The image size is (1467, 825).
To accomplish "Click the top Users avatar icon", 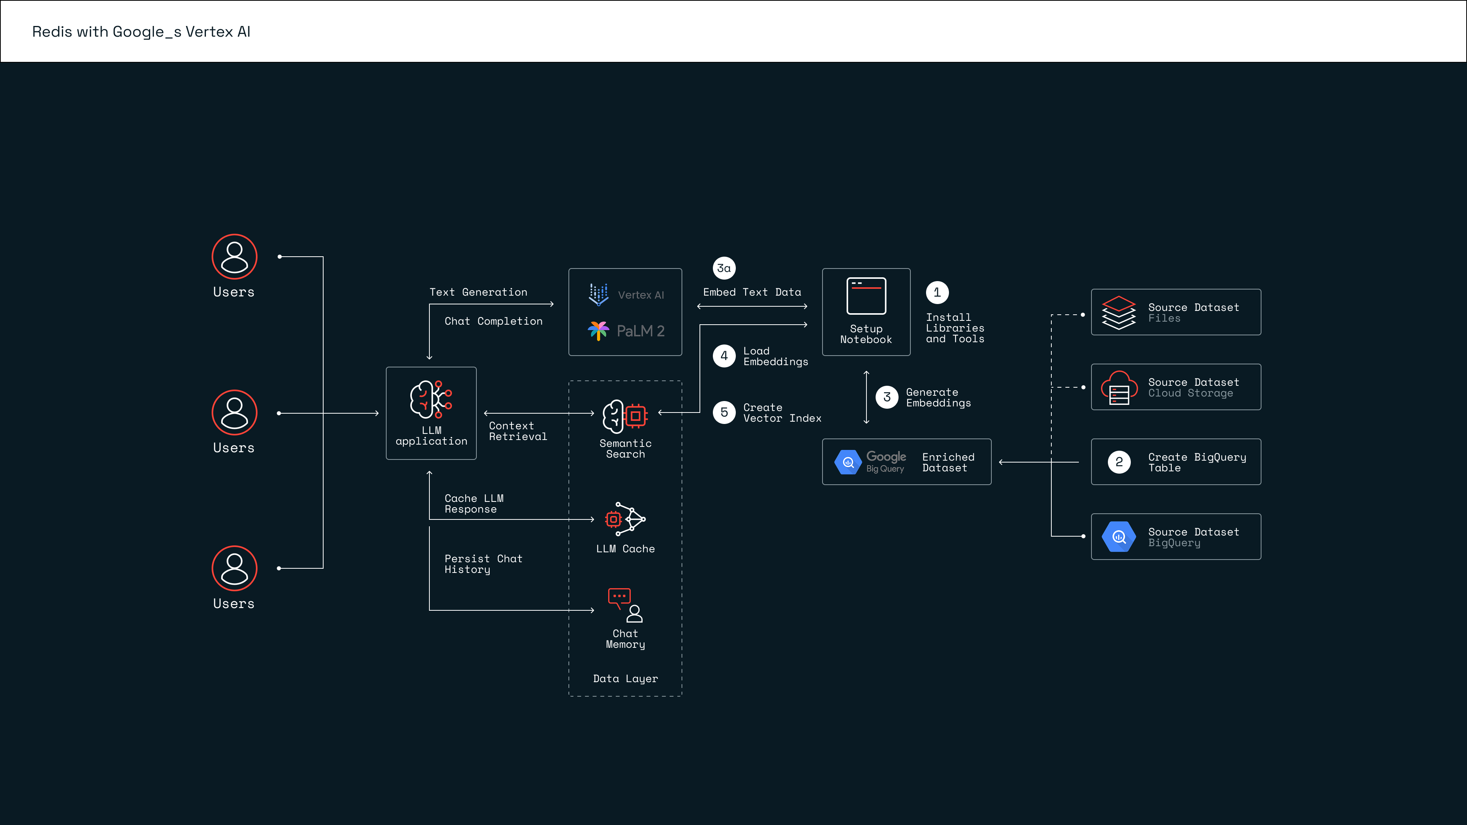I will tap(234, 257).
